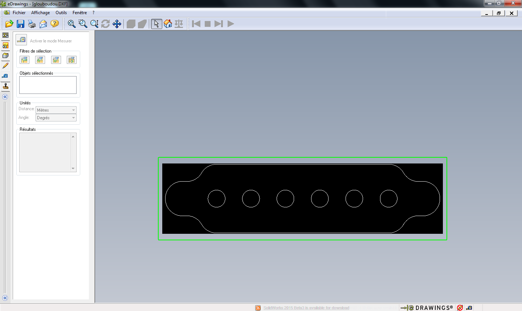522x311 pixels.
Task: Open the Distance units dropdown showing Mètres
Action: pos(56,110)
